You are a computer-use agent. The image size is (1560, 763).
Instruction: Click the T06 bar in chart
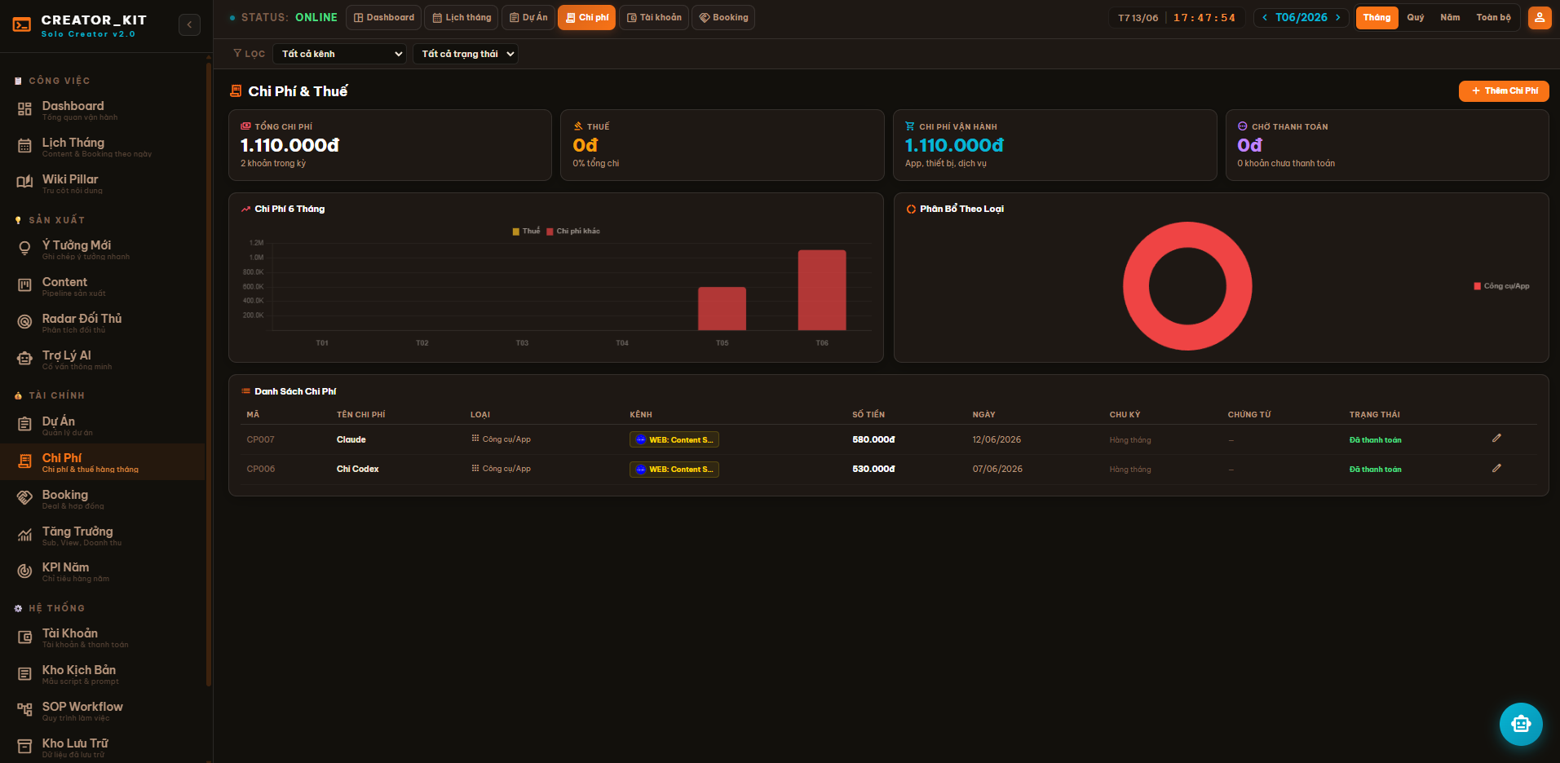click(822, 290)
